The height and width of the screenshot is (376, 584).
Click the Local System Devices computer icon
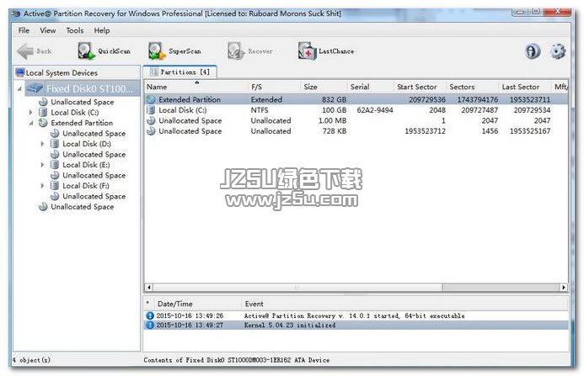click(x=19, y=72)
